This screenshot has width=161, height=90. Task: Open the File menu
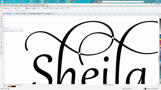[x=2, y=6]
